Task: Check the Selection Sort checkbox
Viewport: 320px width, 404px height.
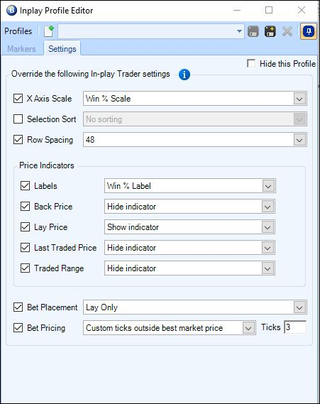Action: tap(18, 119)
